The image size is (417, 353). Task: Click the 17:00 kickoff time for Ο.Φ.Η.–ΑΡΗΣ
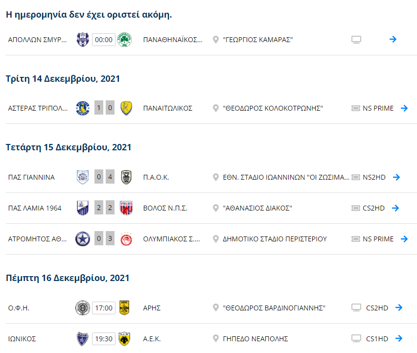click(x=103, y=308)
